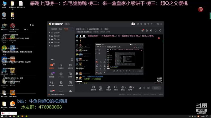This screenshot has width=211, height=118.
Task: Select the 文本 4 source row
Action: (x=61, y=33)
